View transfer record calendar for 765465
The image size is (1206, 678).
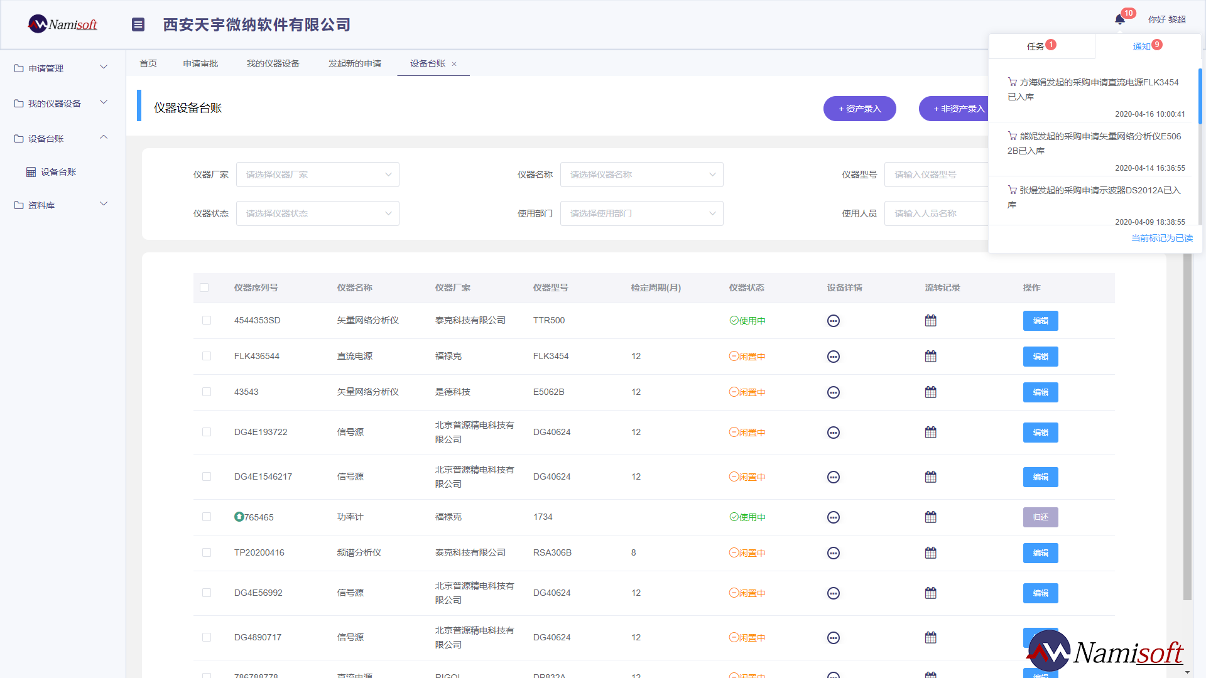tap(931, 517)
